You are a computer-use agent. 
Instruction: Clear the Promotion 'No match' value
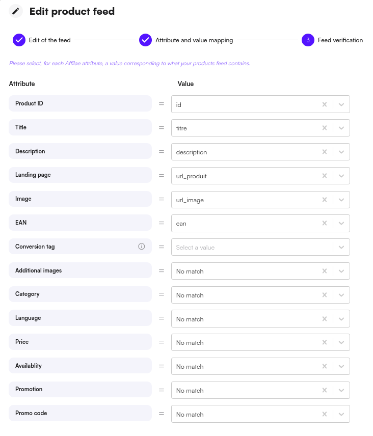pos(324,390)
